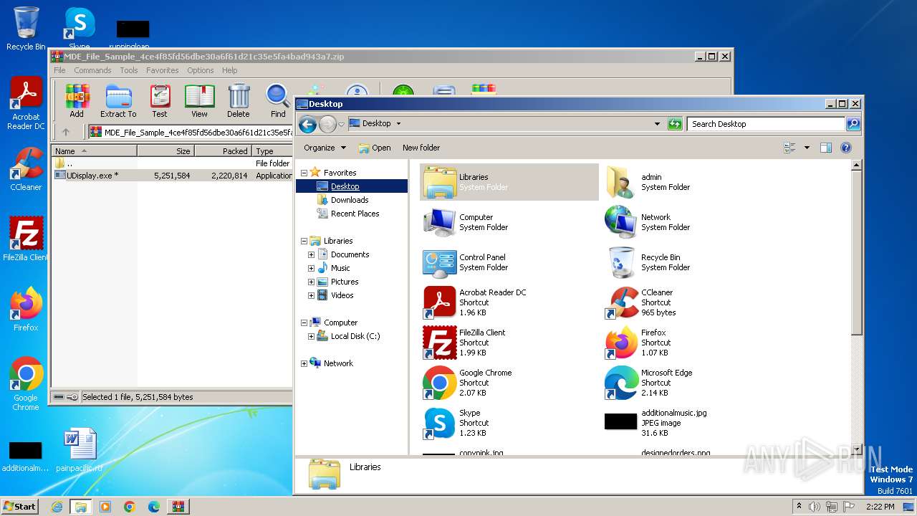Viewport: 917px width, 516px height.
Task: Click the Firefox desktop shortcut icon
Action: (26, 309)
